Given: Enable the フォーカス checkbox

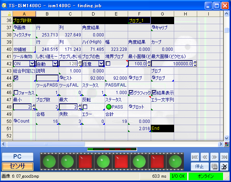Looking at the screenshot, I should click(16, 93).
